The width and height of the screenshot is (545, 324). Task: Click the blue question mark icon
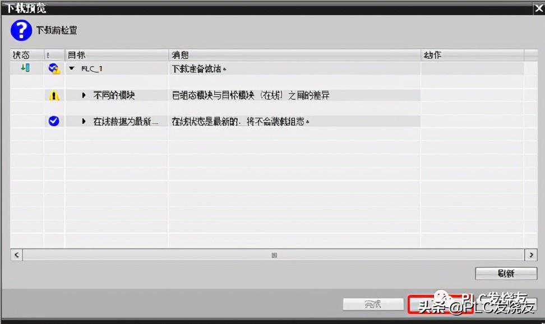tap(21, 30)
